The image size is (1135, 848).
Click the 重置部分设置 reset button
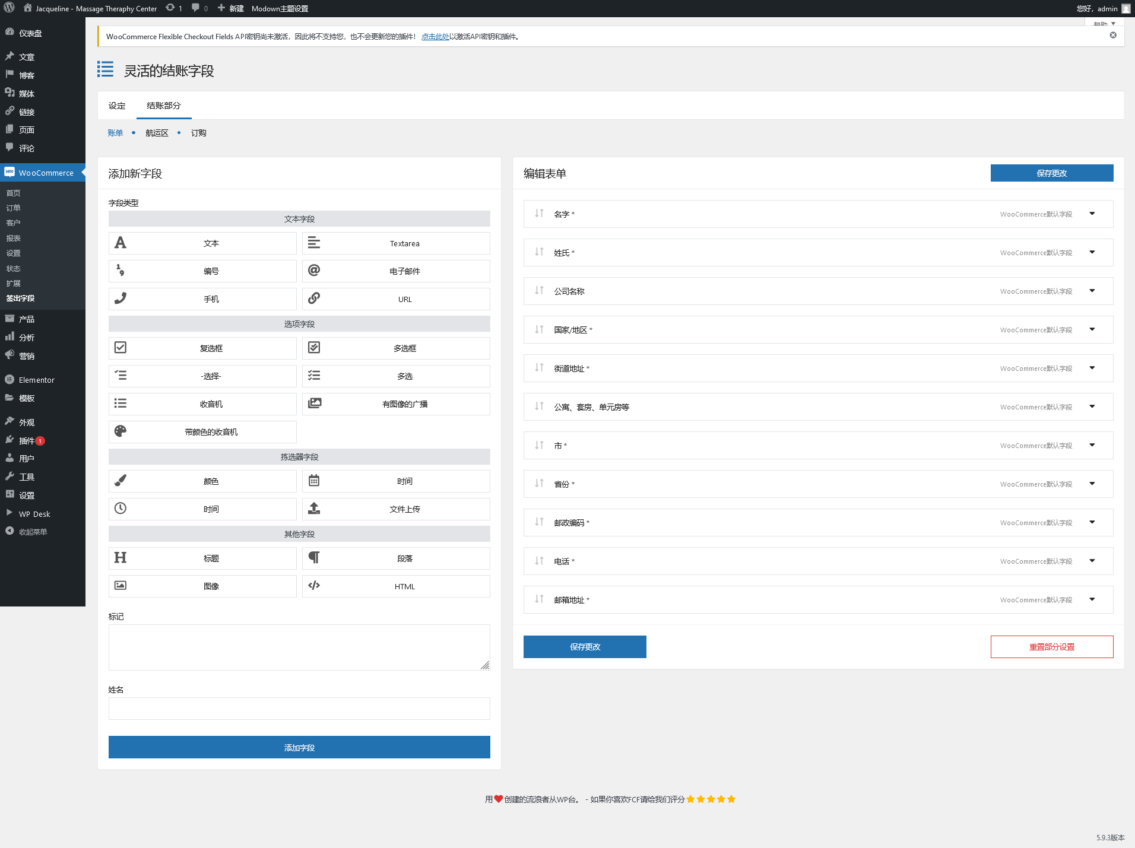click(x=1051, y=647)
